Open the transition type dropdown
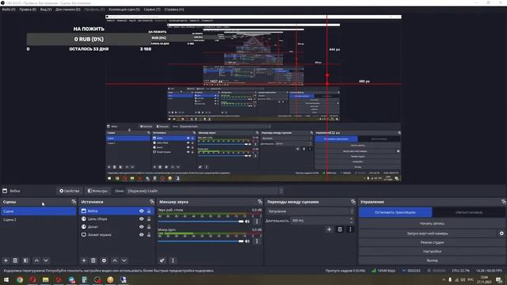This screenshot has width=507, height=285. [x=310, y=211]
